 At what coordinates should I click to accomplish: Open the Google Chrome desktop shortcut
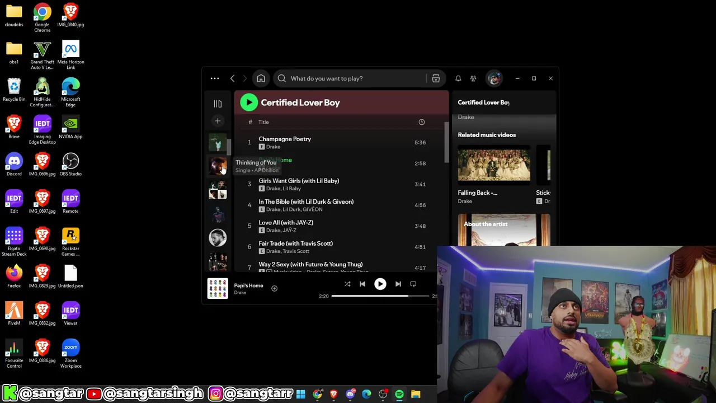[42, 17]
